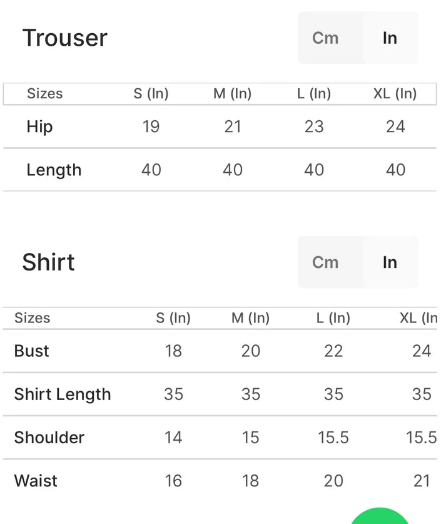
Task: Select In units for Trouser chart
Action: 390,38
